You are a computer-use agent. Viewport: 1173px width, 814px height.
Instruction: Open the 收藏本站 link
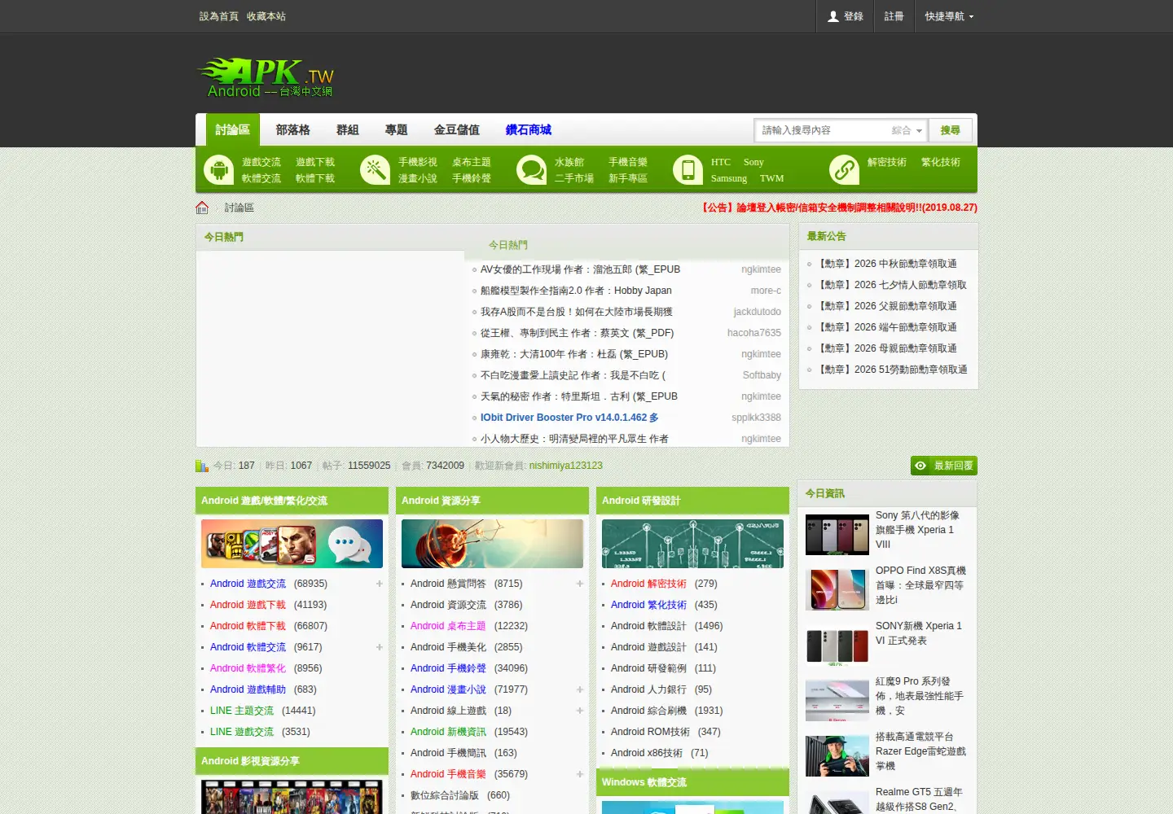[x=266, y=16]
